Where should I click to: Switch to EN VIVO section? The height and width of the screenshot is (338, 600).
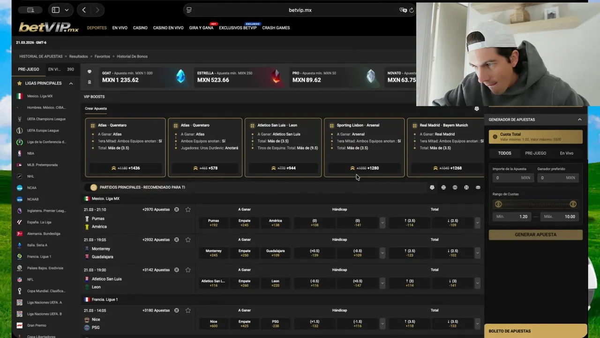[120, 28]
